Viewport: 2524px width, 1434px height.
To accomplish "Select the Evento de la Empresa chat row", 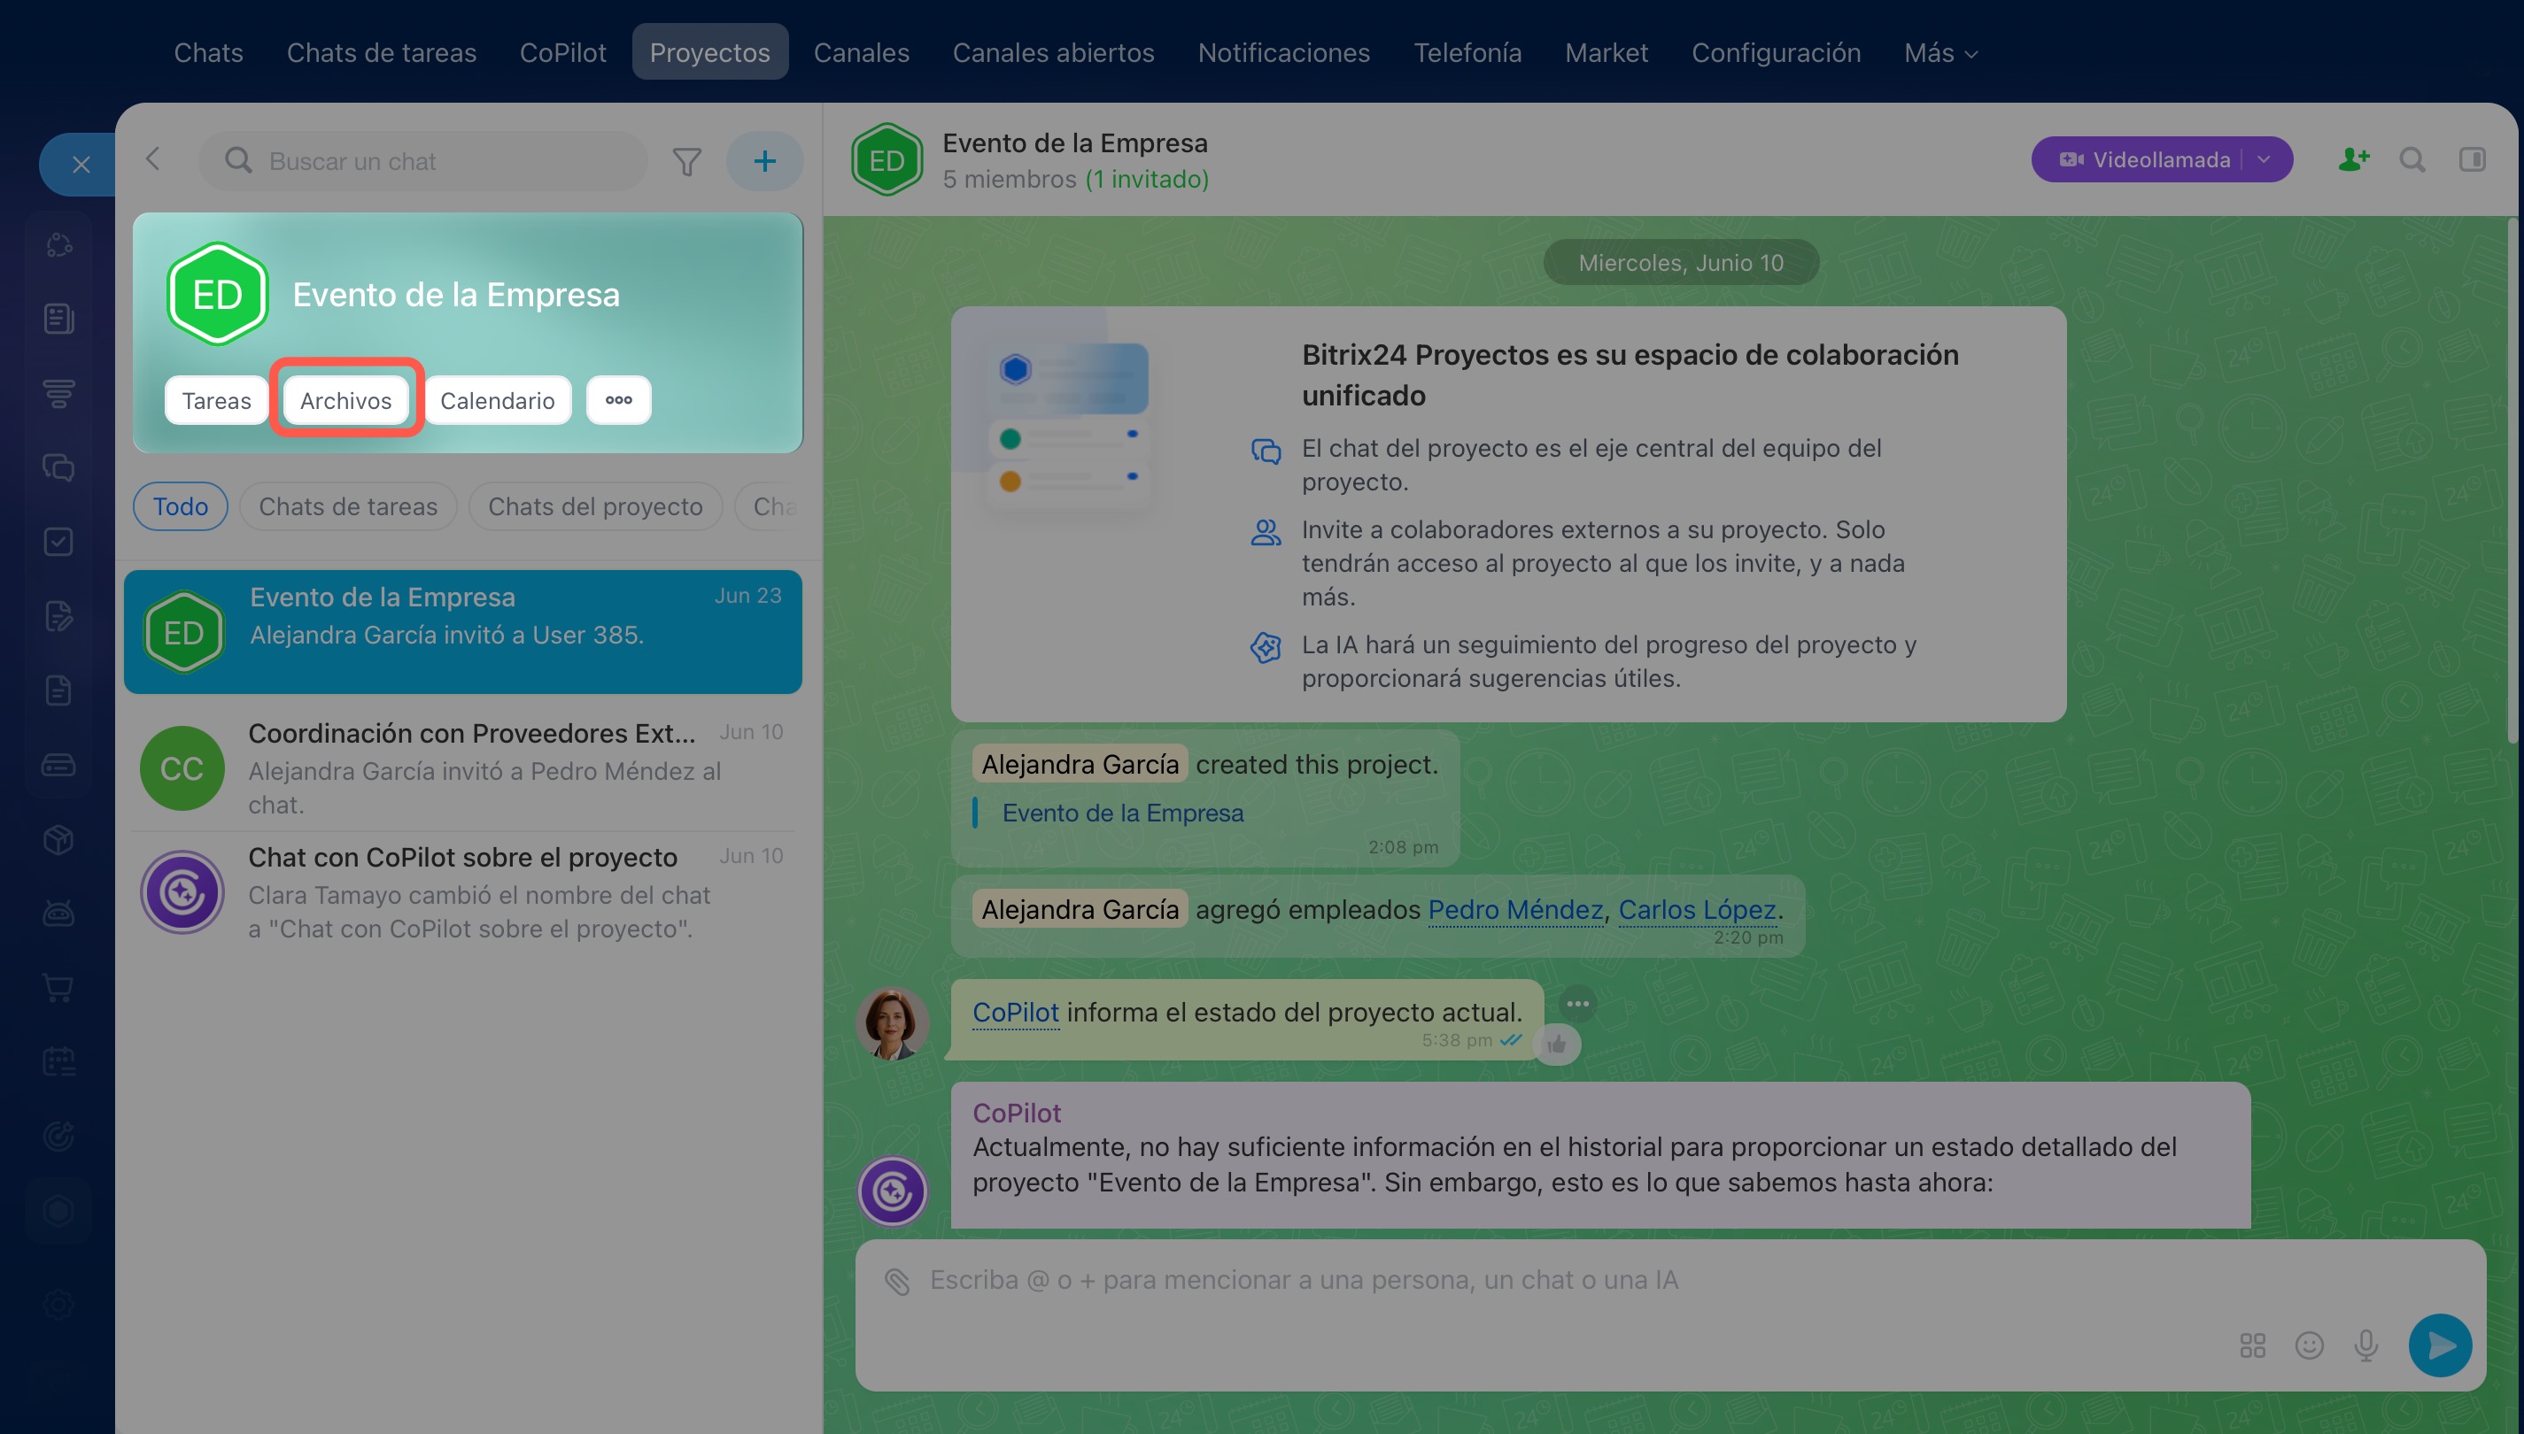I will click(x=463, y=631).
